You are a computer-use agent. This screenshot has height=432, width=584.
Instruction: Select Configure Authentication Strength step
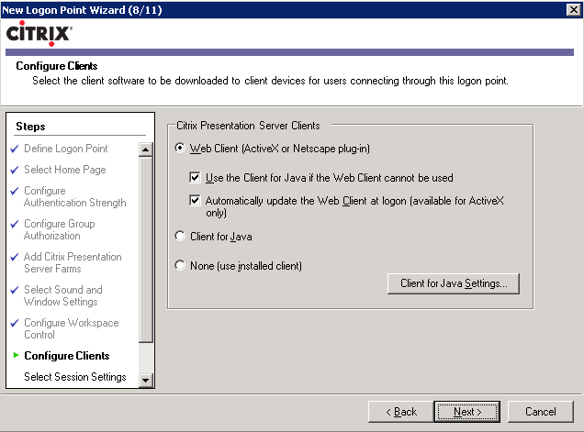click(x=75, y=196)
